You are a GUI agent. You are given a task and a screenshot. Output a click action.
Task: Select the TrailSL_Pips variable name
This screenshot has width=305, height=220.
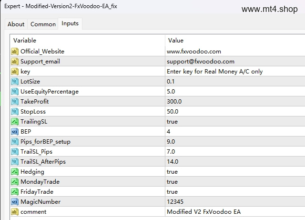point(36,152)
